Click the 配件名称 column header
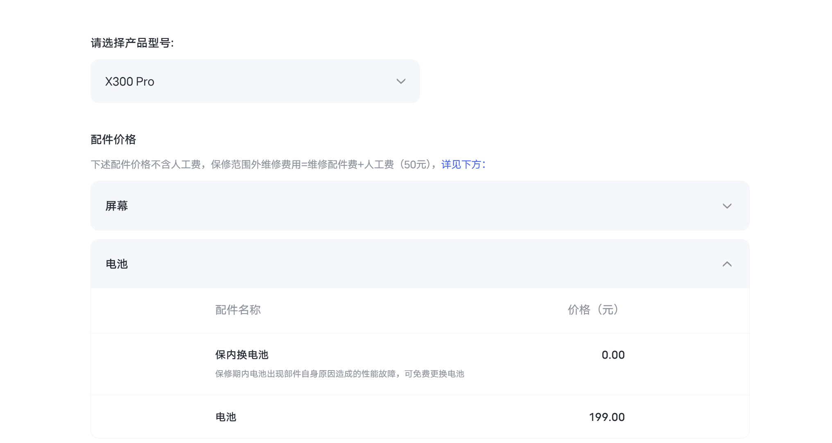This screenshot has width=832, height=443. coord(238,310)
